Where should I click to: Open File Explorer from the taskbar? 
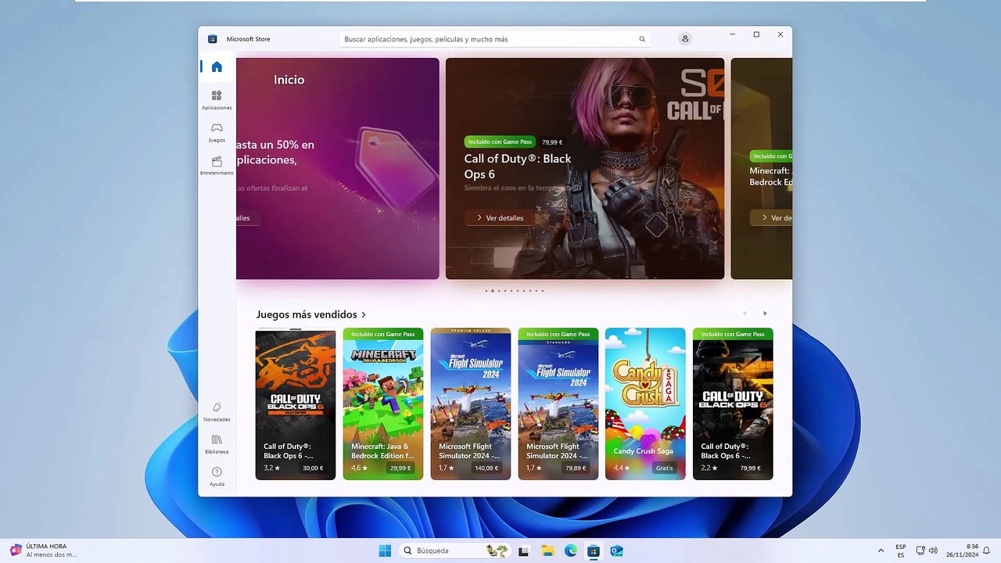pos(547,550)
